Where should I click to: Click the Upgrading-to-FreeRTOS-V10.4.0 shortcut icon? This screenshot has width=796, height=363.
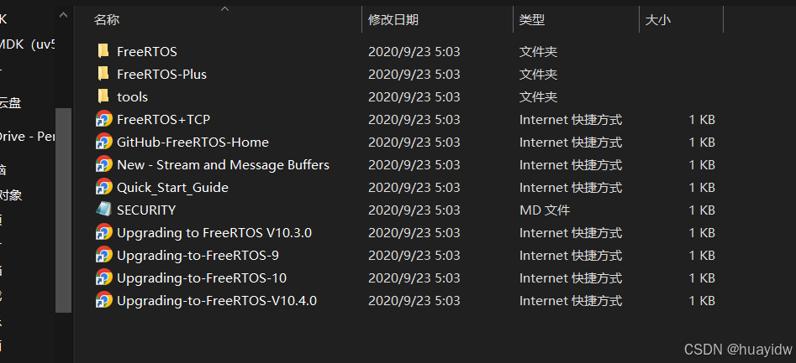pyautogui.click(x=104, y=301)
